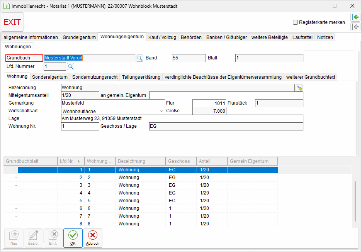Switch to the Behörden tab
This screenshot has height=252, width=362.
tap(191, 37)
